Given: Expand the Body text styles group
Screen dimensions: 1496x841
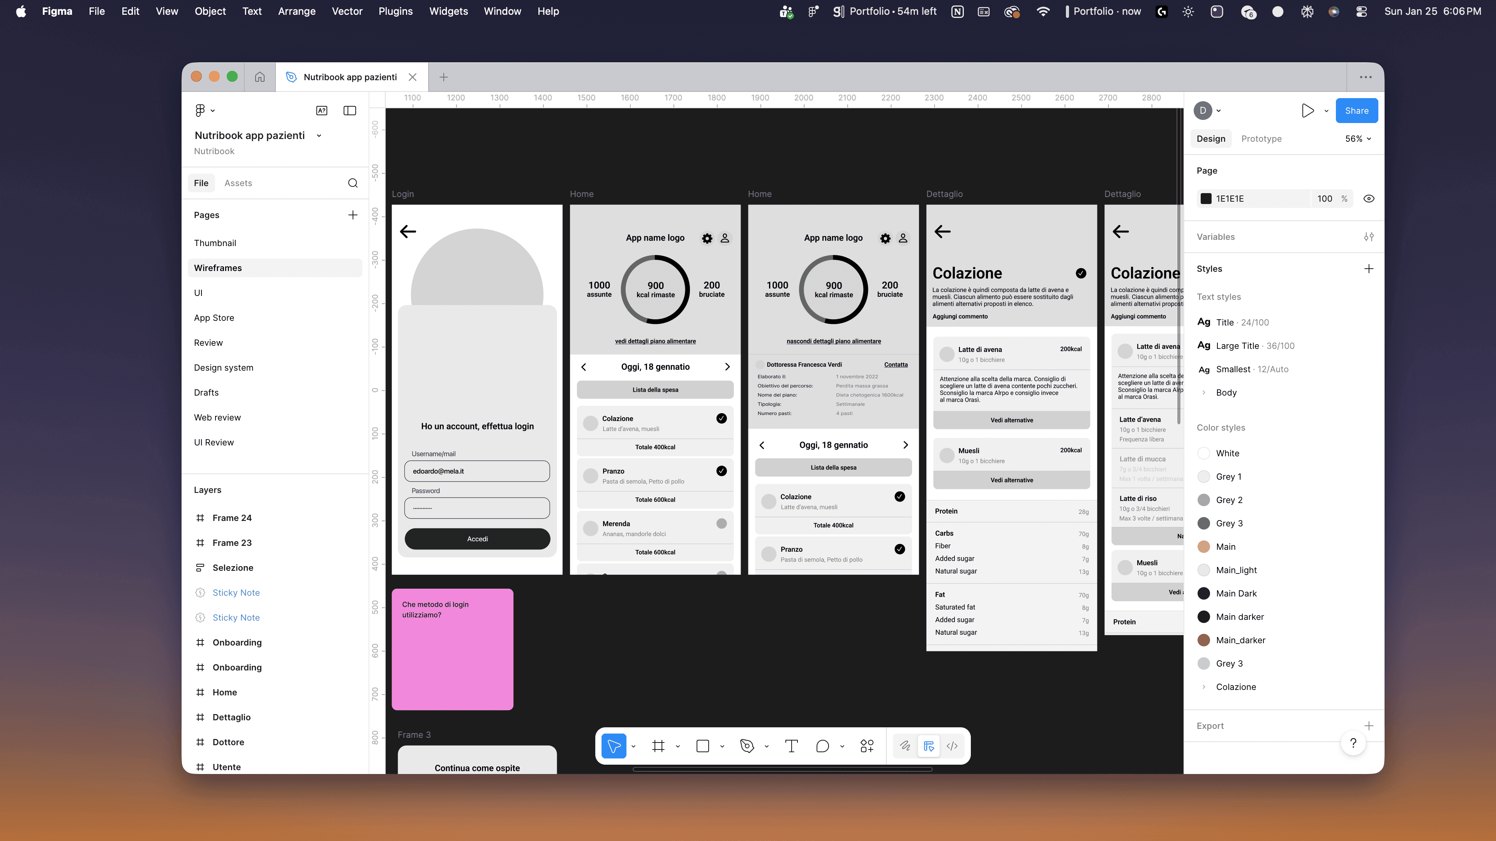Looking at the screenshot, I should point(1204,392).
